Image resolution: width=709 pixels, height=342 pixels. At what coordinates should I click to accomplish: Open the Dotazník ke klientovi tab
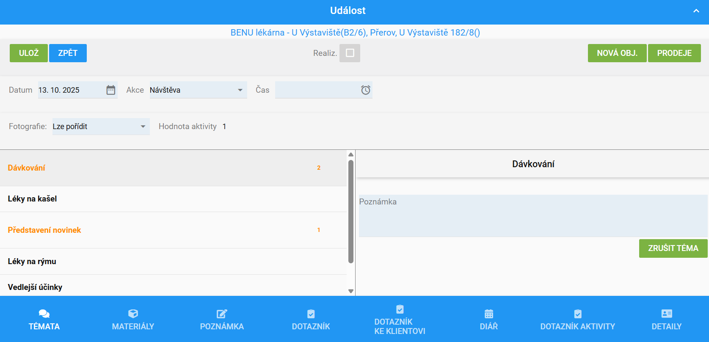pyautogui.click(x=400, y=320)
